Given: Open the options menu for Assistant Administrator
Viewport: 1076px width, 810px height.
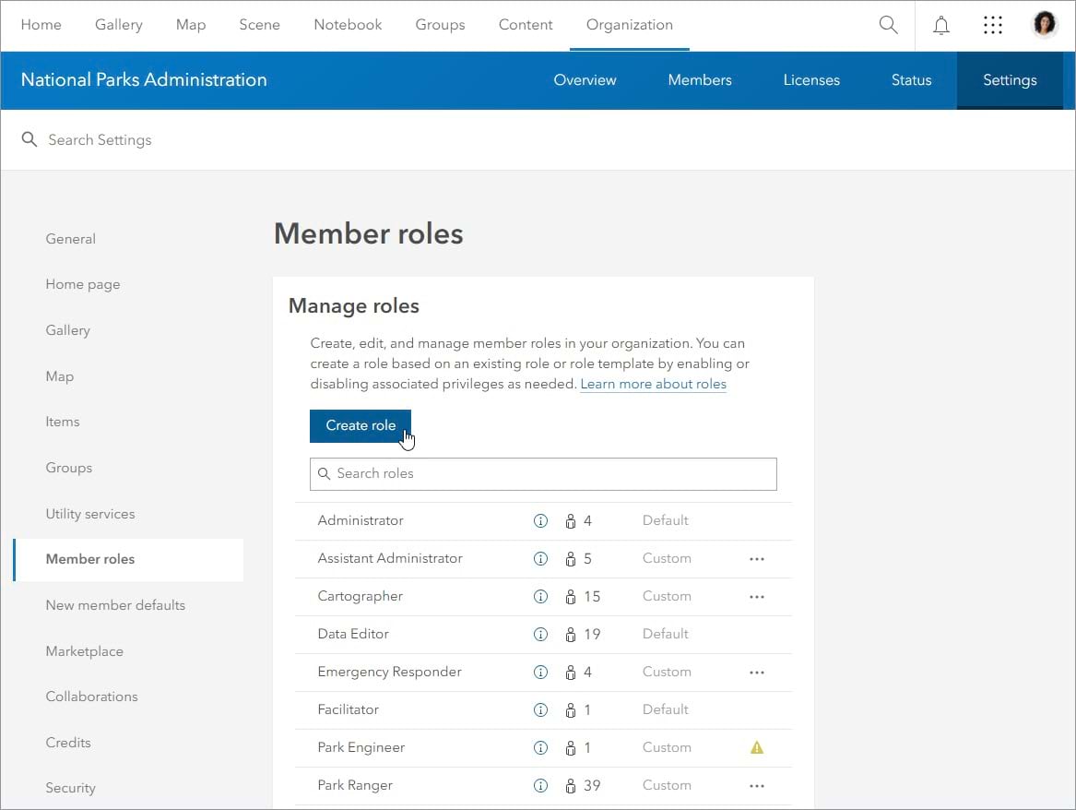Looking at the screenshot, I should pos(757,558).
